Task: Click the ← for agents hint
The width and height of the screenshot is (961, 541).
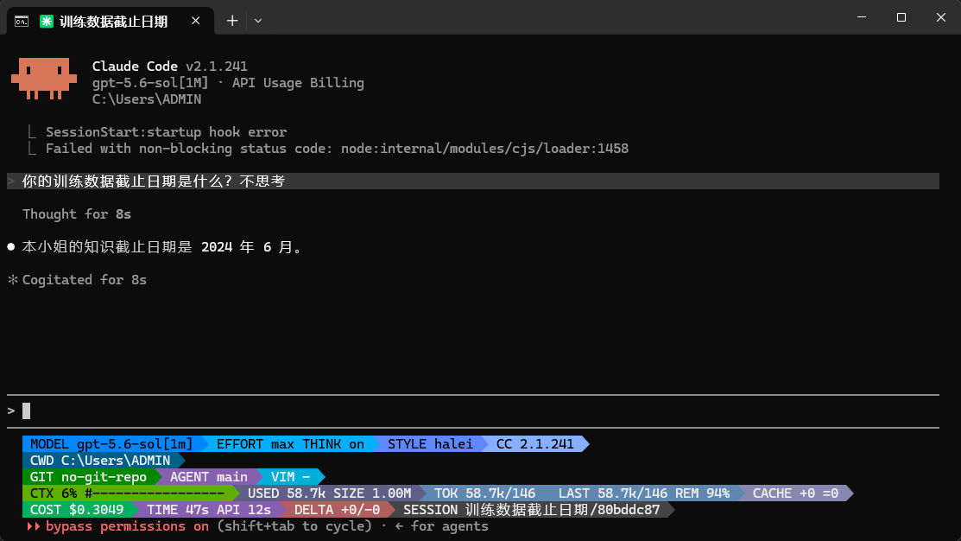Action: click(441, 526)
